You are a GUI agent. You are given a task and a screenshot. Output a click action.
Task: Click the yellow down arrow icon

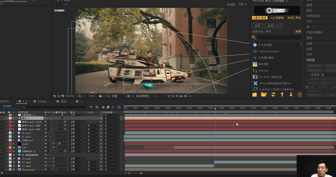click(x=291, y=95)
